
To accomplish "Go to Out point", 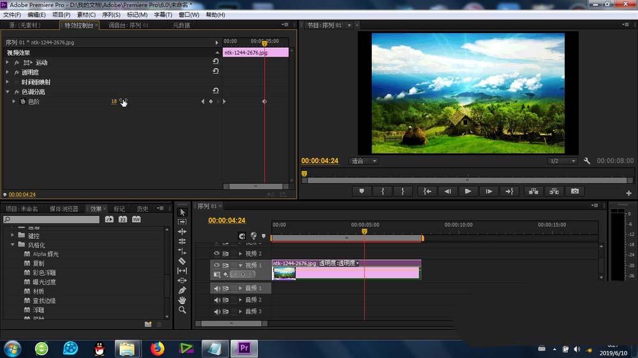I will 509,191.
